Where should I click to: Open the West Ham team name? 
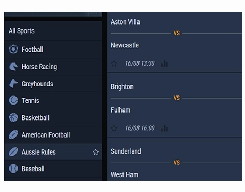(x=125, y=174)
